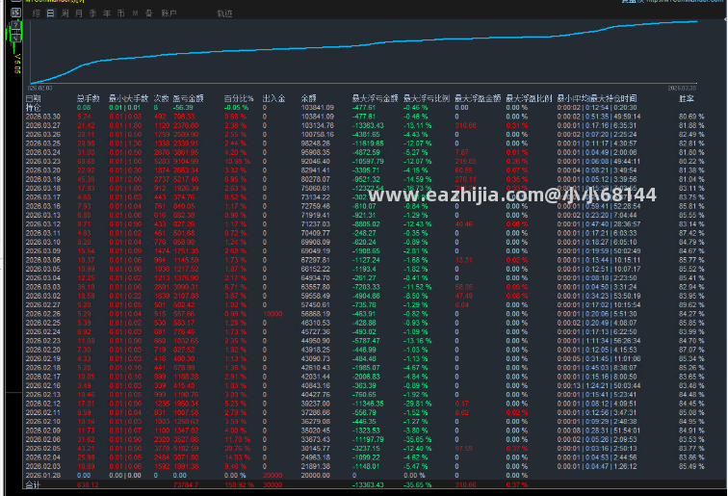Screen dimensions: 728x496
Task: Click total lots value 638.12
Action: [x=88, y=485]
